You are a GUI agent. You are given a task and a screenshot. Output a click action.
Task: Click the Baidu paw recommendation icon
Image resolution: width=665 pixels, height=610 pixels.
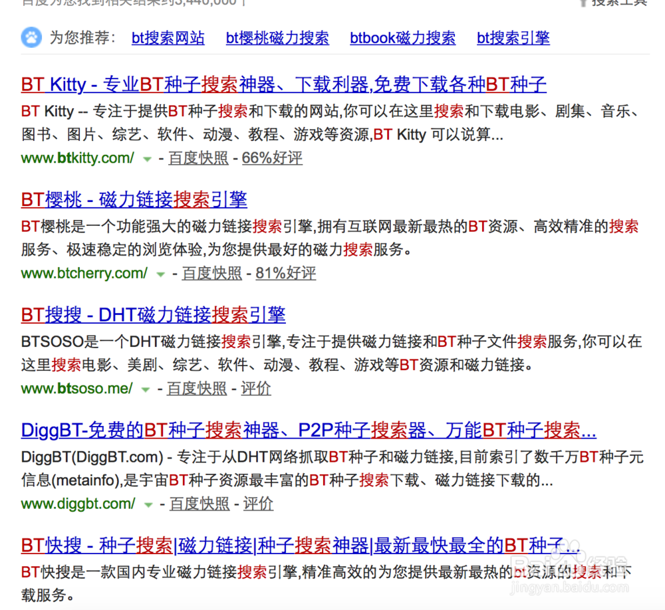coord(31,38)
